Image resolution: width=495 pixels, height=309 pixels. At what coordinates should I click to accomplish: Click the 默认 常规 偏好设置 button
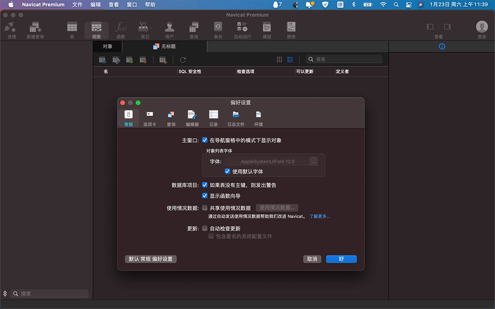(x=151, y=259)
